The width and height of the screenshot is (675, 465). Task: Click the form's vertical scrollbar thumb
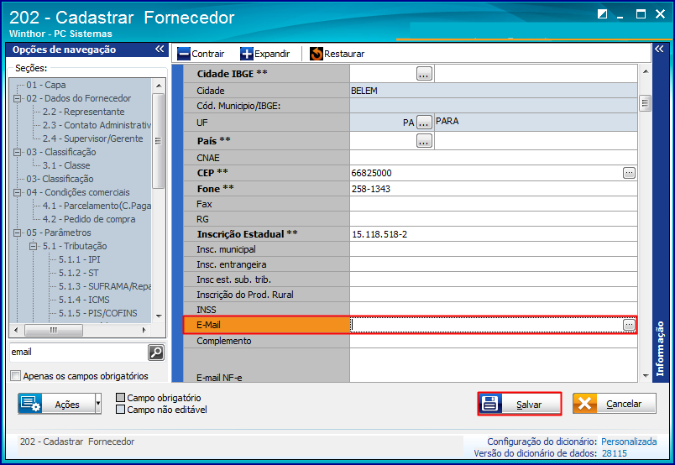(x=645, y=103)
